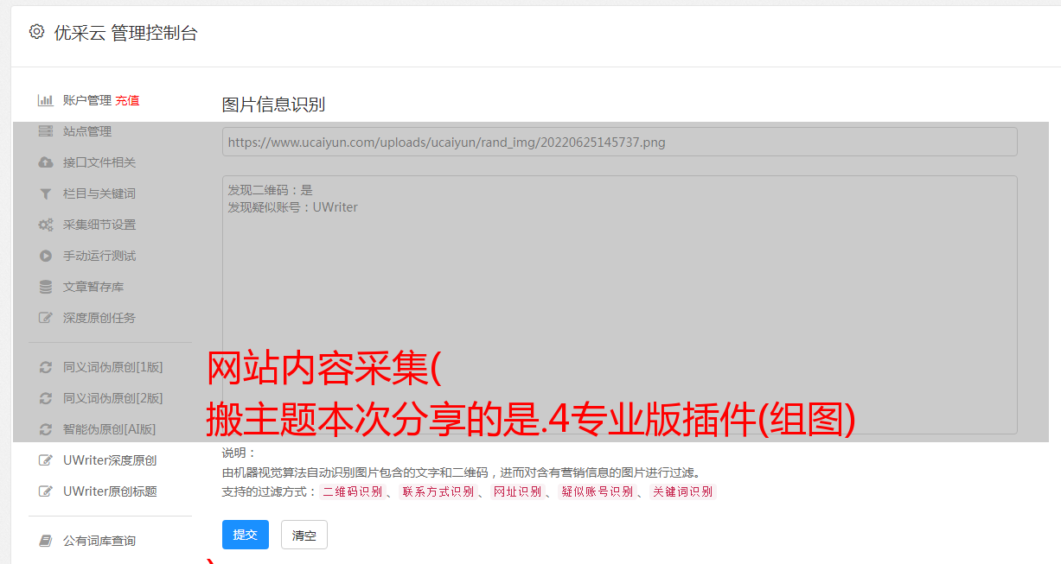Click the book icon for 公有词库查询
Screen dimensions: 1061x564
tap(46, 541)
